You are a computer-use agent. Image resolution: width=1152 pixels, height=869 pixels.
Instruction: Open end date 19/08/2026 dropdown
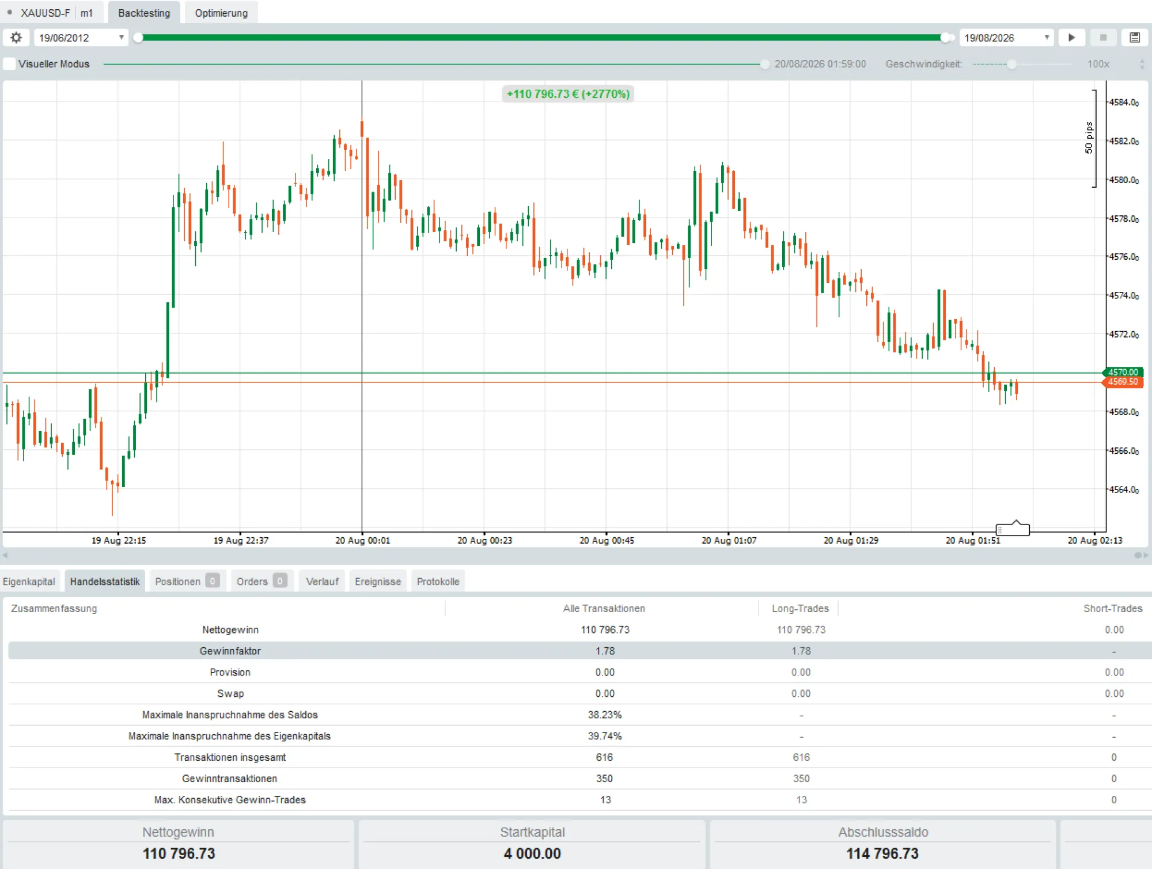point(1006,37)
